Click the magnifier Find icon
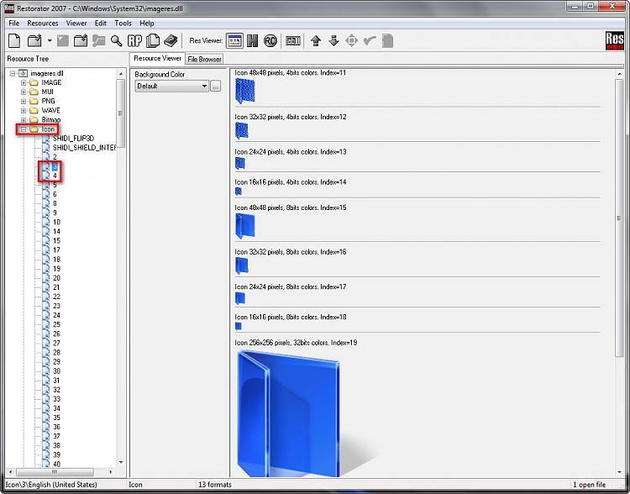This screenshot has height=494, width=630. [x=117, y=40]
